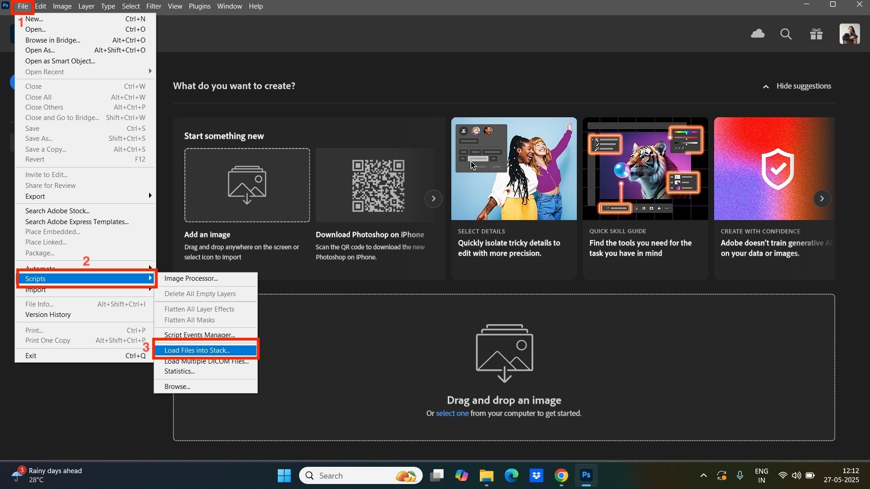This screenshot has height=489, width=870.
Task: Open the Help menu
Action: point(256,6)
